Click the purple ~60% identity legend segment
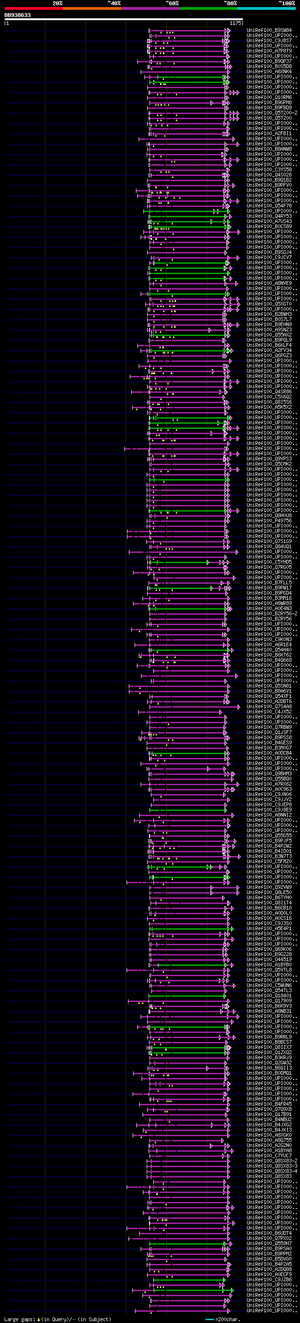This screenshot has height=1323, width=300. click(150, 8)
